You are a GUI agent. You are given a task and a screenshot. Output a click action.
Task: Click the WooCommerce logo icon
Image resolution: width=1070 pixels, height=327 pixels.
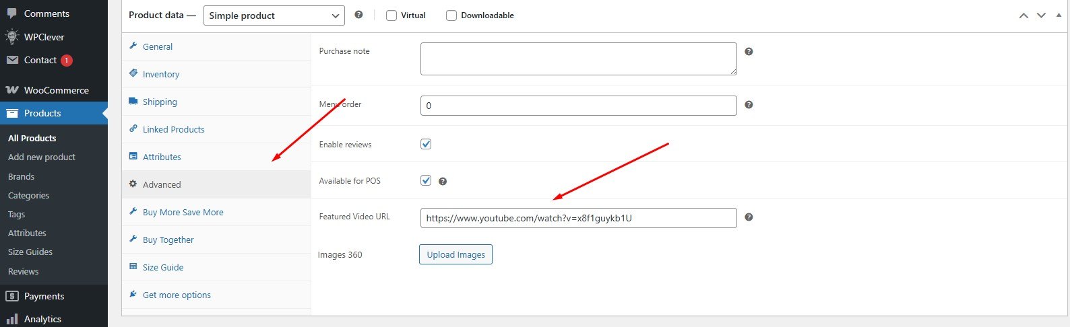11,90
